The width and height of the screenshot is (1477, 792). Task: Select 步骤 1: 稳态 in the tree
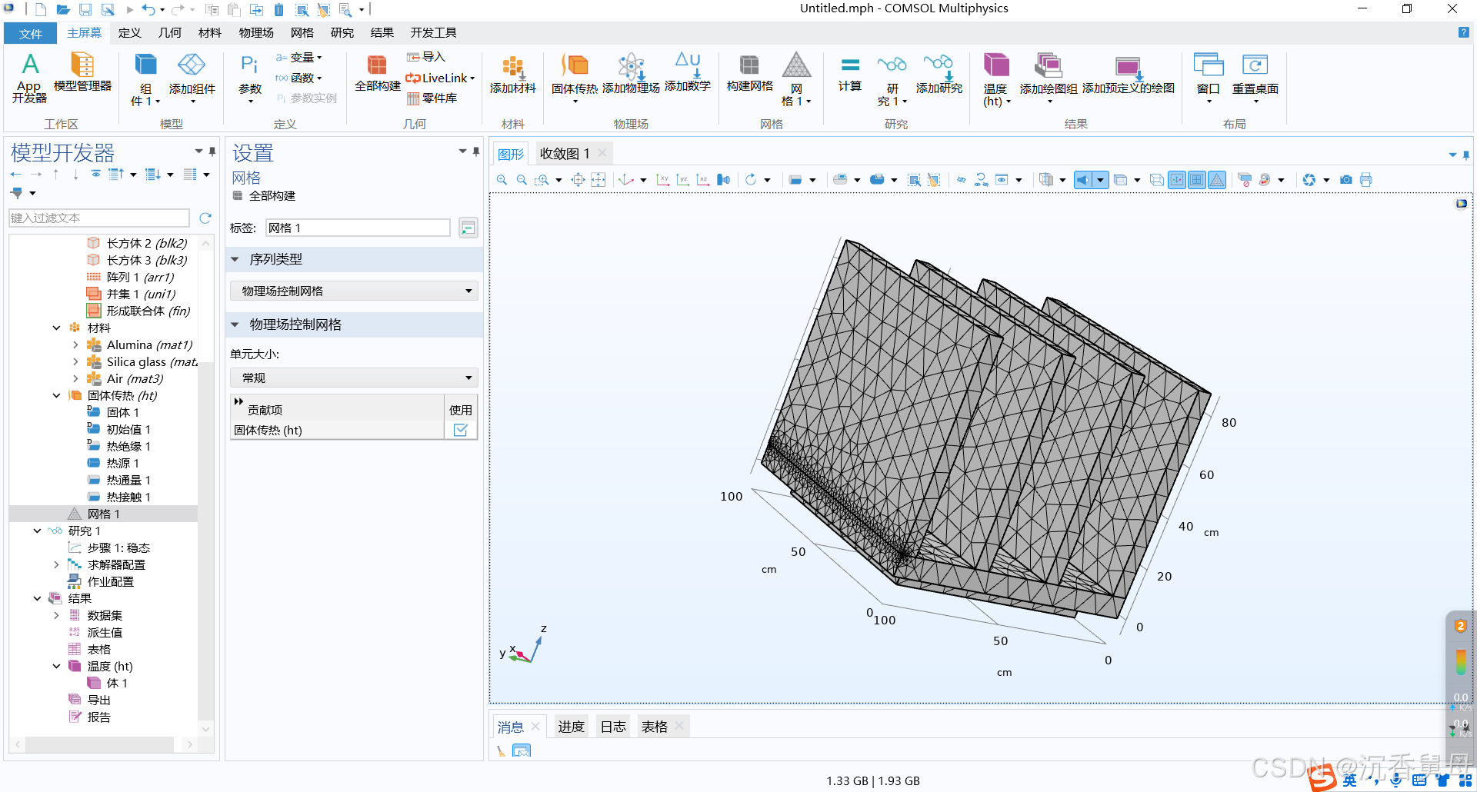(118, 547)
